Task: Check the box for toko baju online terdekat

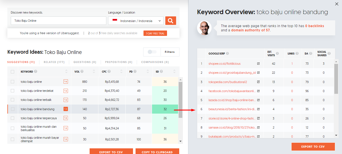Action: click(x=12, y=91)
